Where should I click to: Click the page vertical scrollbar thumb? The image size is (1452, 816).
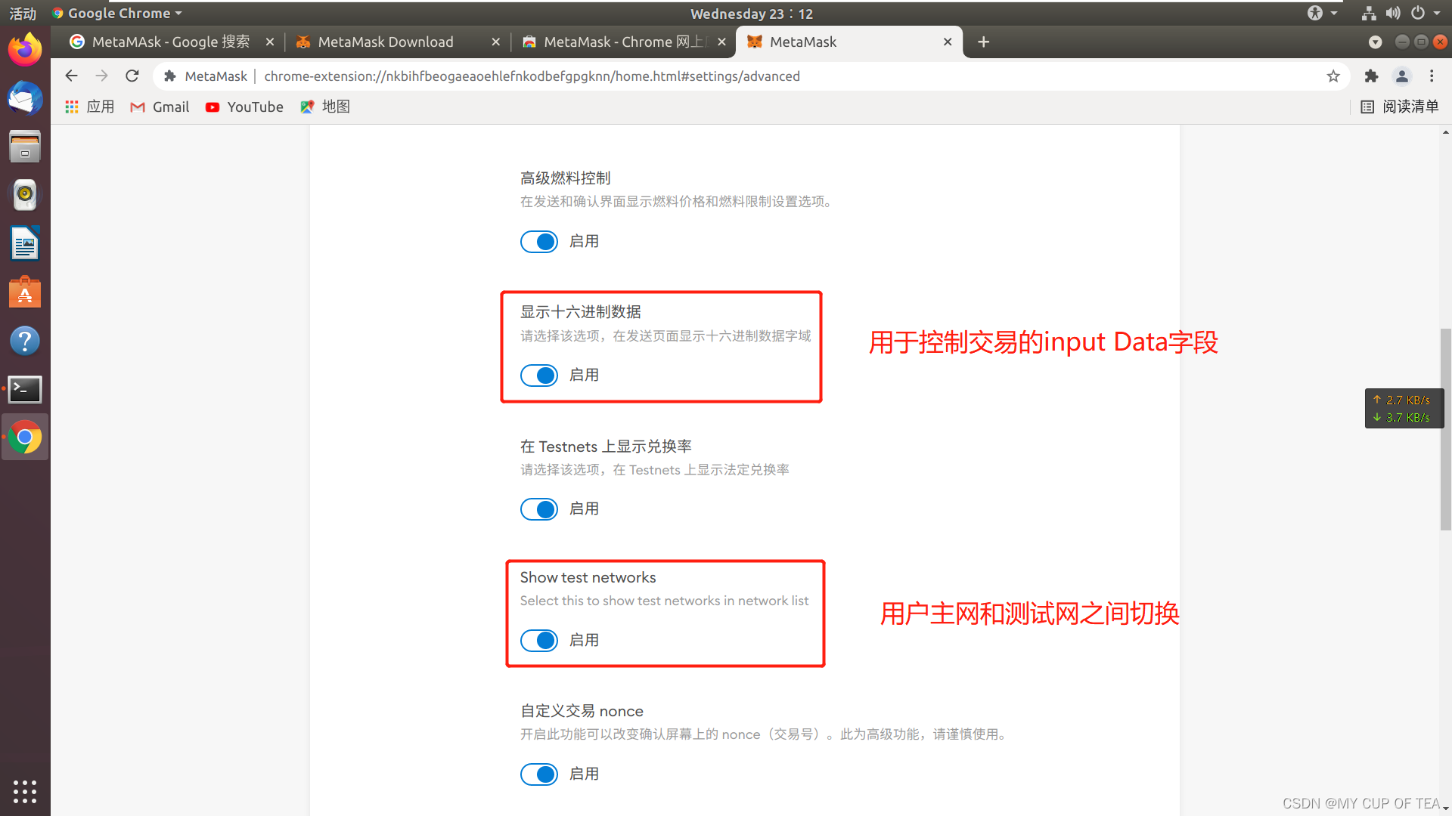[1445, 429]
